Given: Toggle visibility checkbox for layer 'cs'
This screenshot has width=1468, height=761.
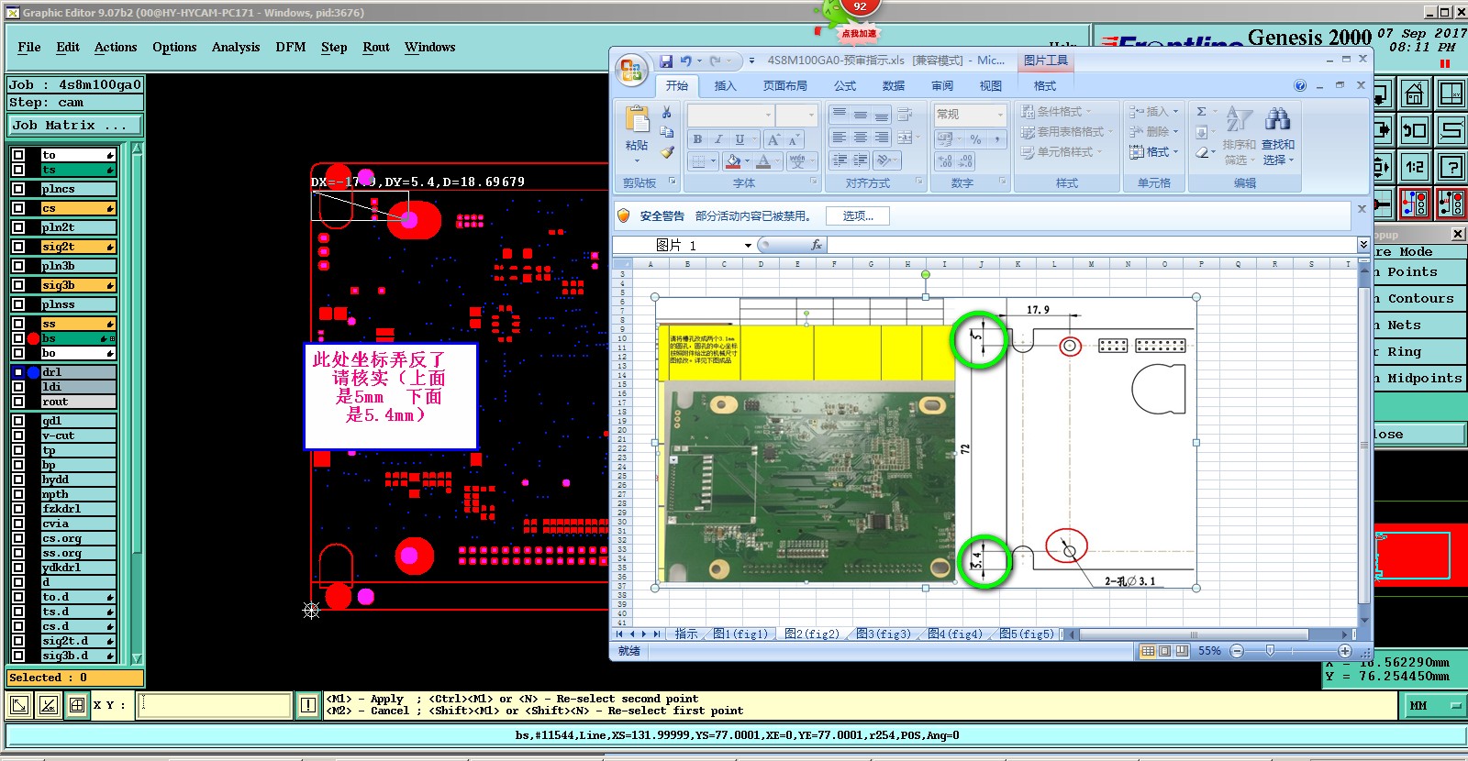Looking at the screenshot, I should (18, 208).
